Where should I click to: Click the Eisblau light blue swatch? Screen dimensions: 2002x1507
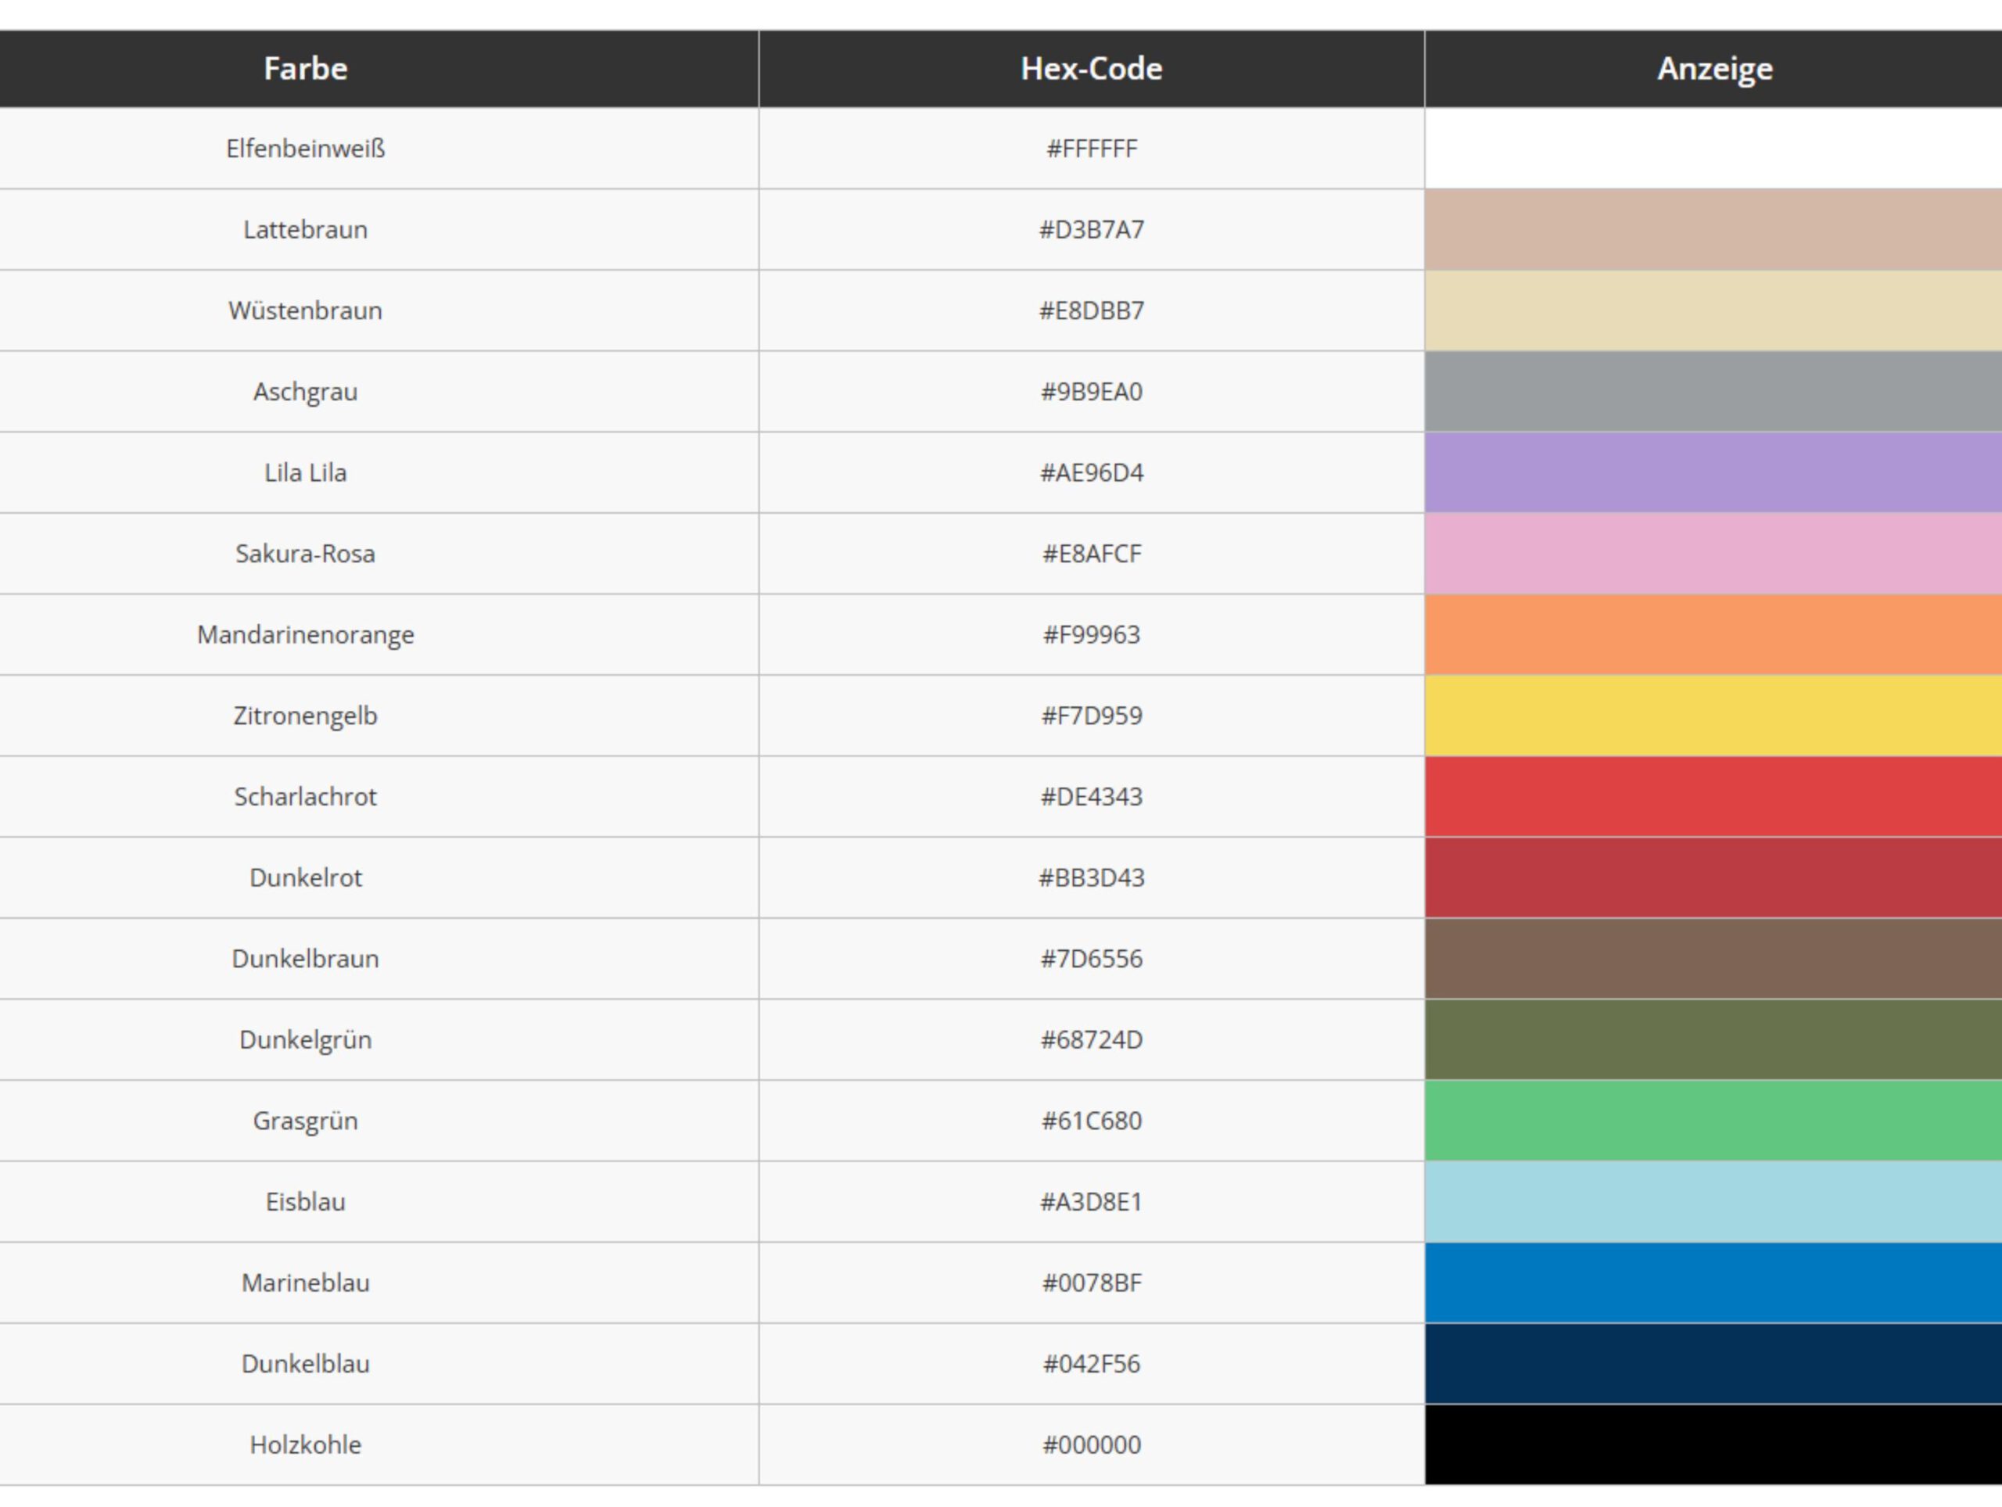[1713, 1202]
